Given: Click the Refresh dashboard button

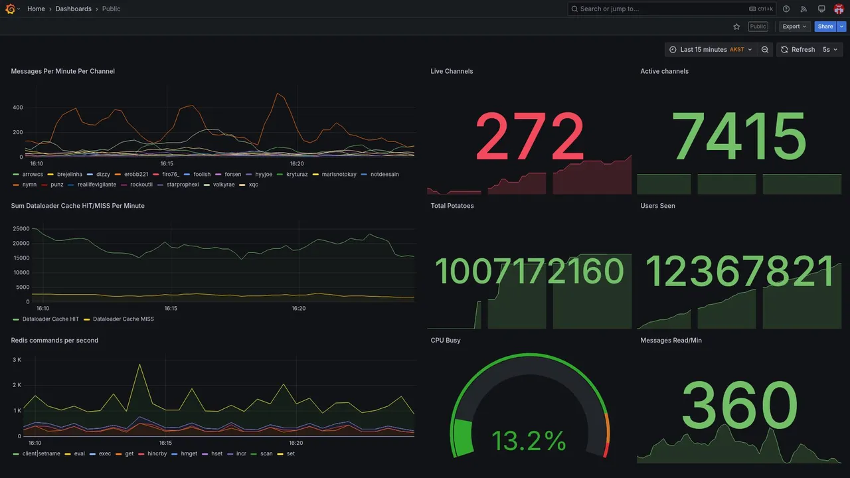Looking at the screenshot, I should 797,50.
